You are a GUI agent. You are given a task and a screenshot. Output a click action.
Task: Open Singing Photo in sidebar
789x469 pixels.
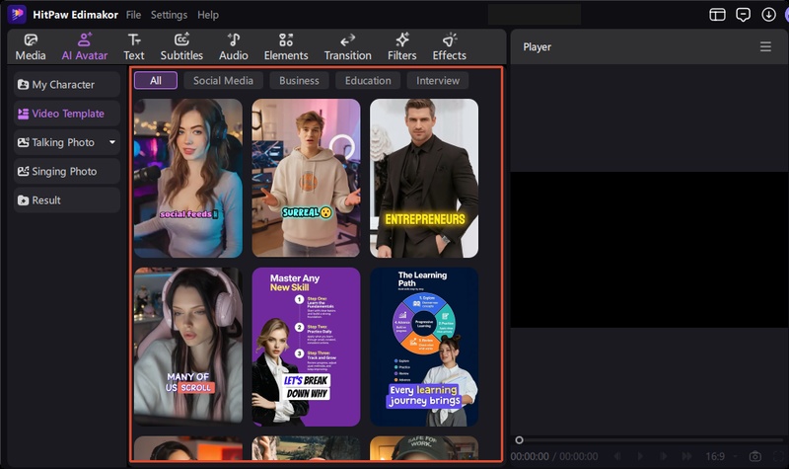click(x=67, y=171)
